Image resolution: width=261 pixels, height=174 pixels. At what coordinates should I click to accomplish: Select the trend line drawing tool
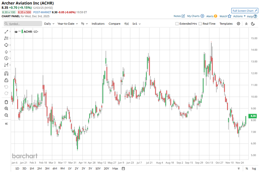click(6, 32)
